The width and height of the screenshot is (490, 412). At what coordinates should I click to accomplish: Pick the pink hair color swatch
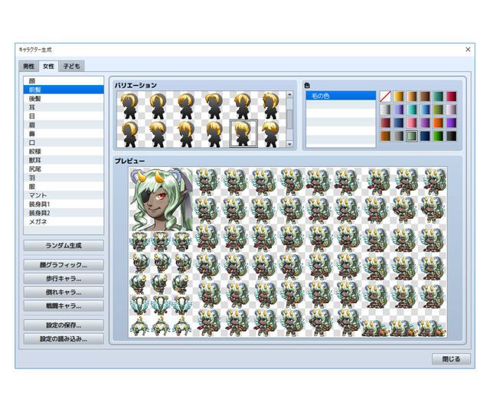click(412, 123)
